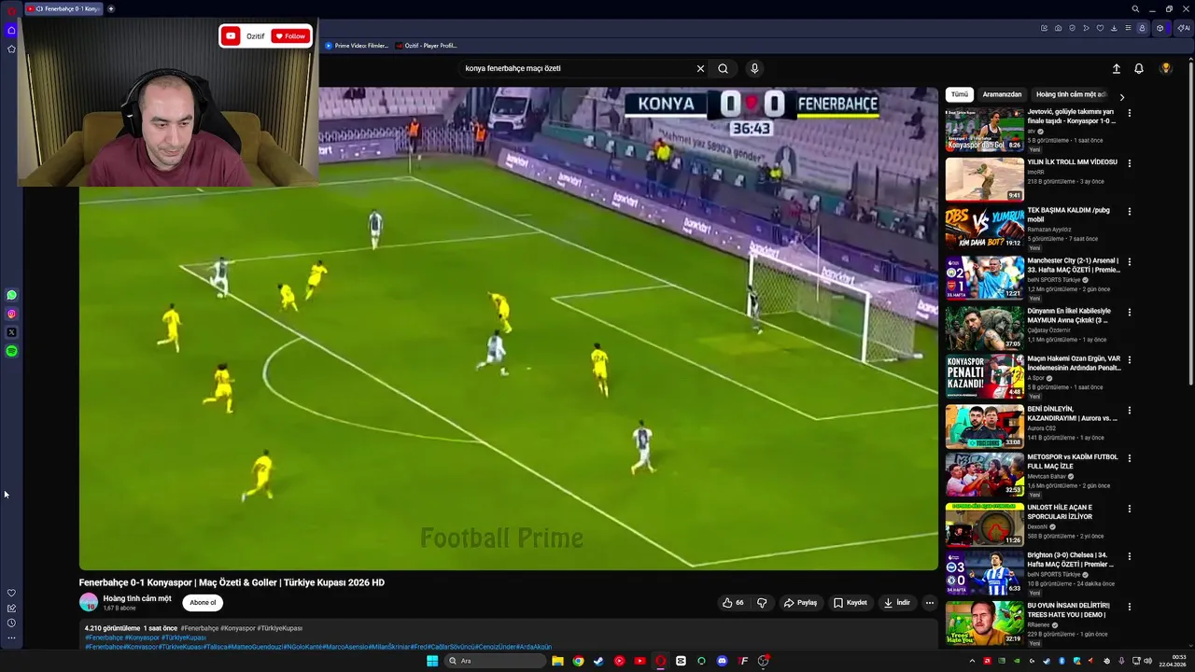Screen dimensions: 1195x672
Task: Select the Aramanızdan filter chip
Action: (1002, 94)
